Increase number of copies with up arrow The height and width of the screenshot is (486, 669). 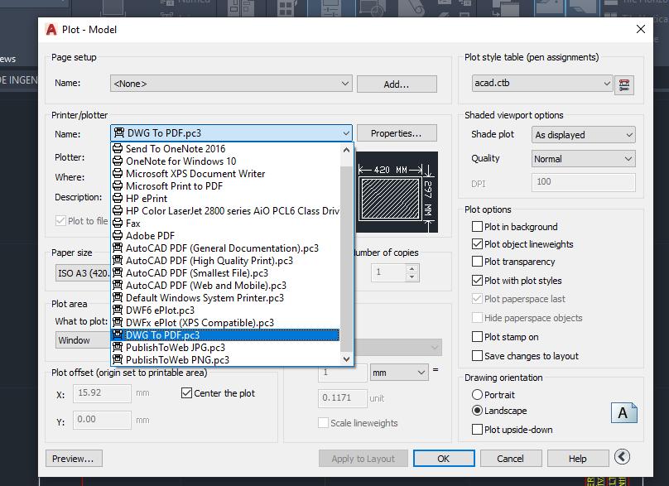[x=412, y=268]
